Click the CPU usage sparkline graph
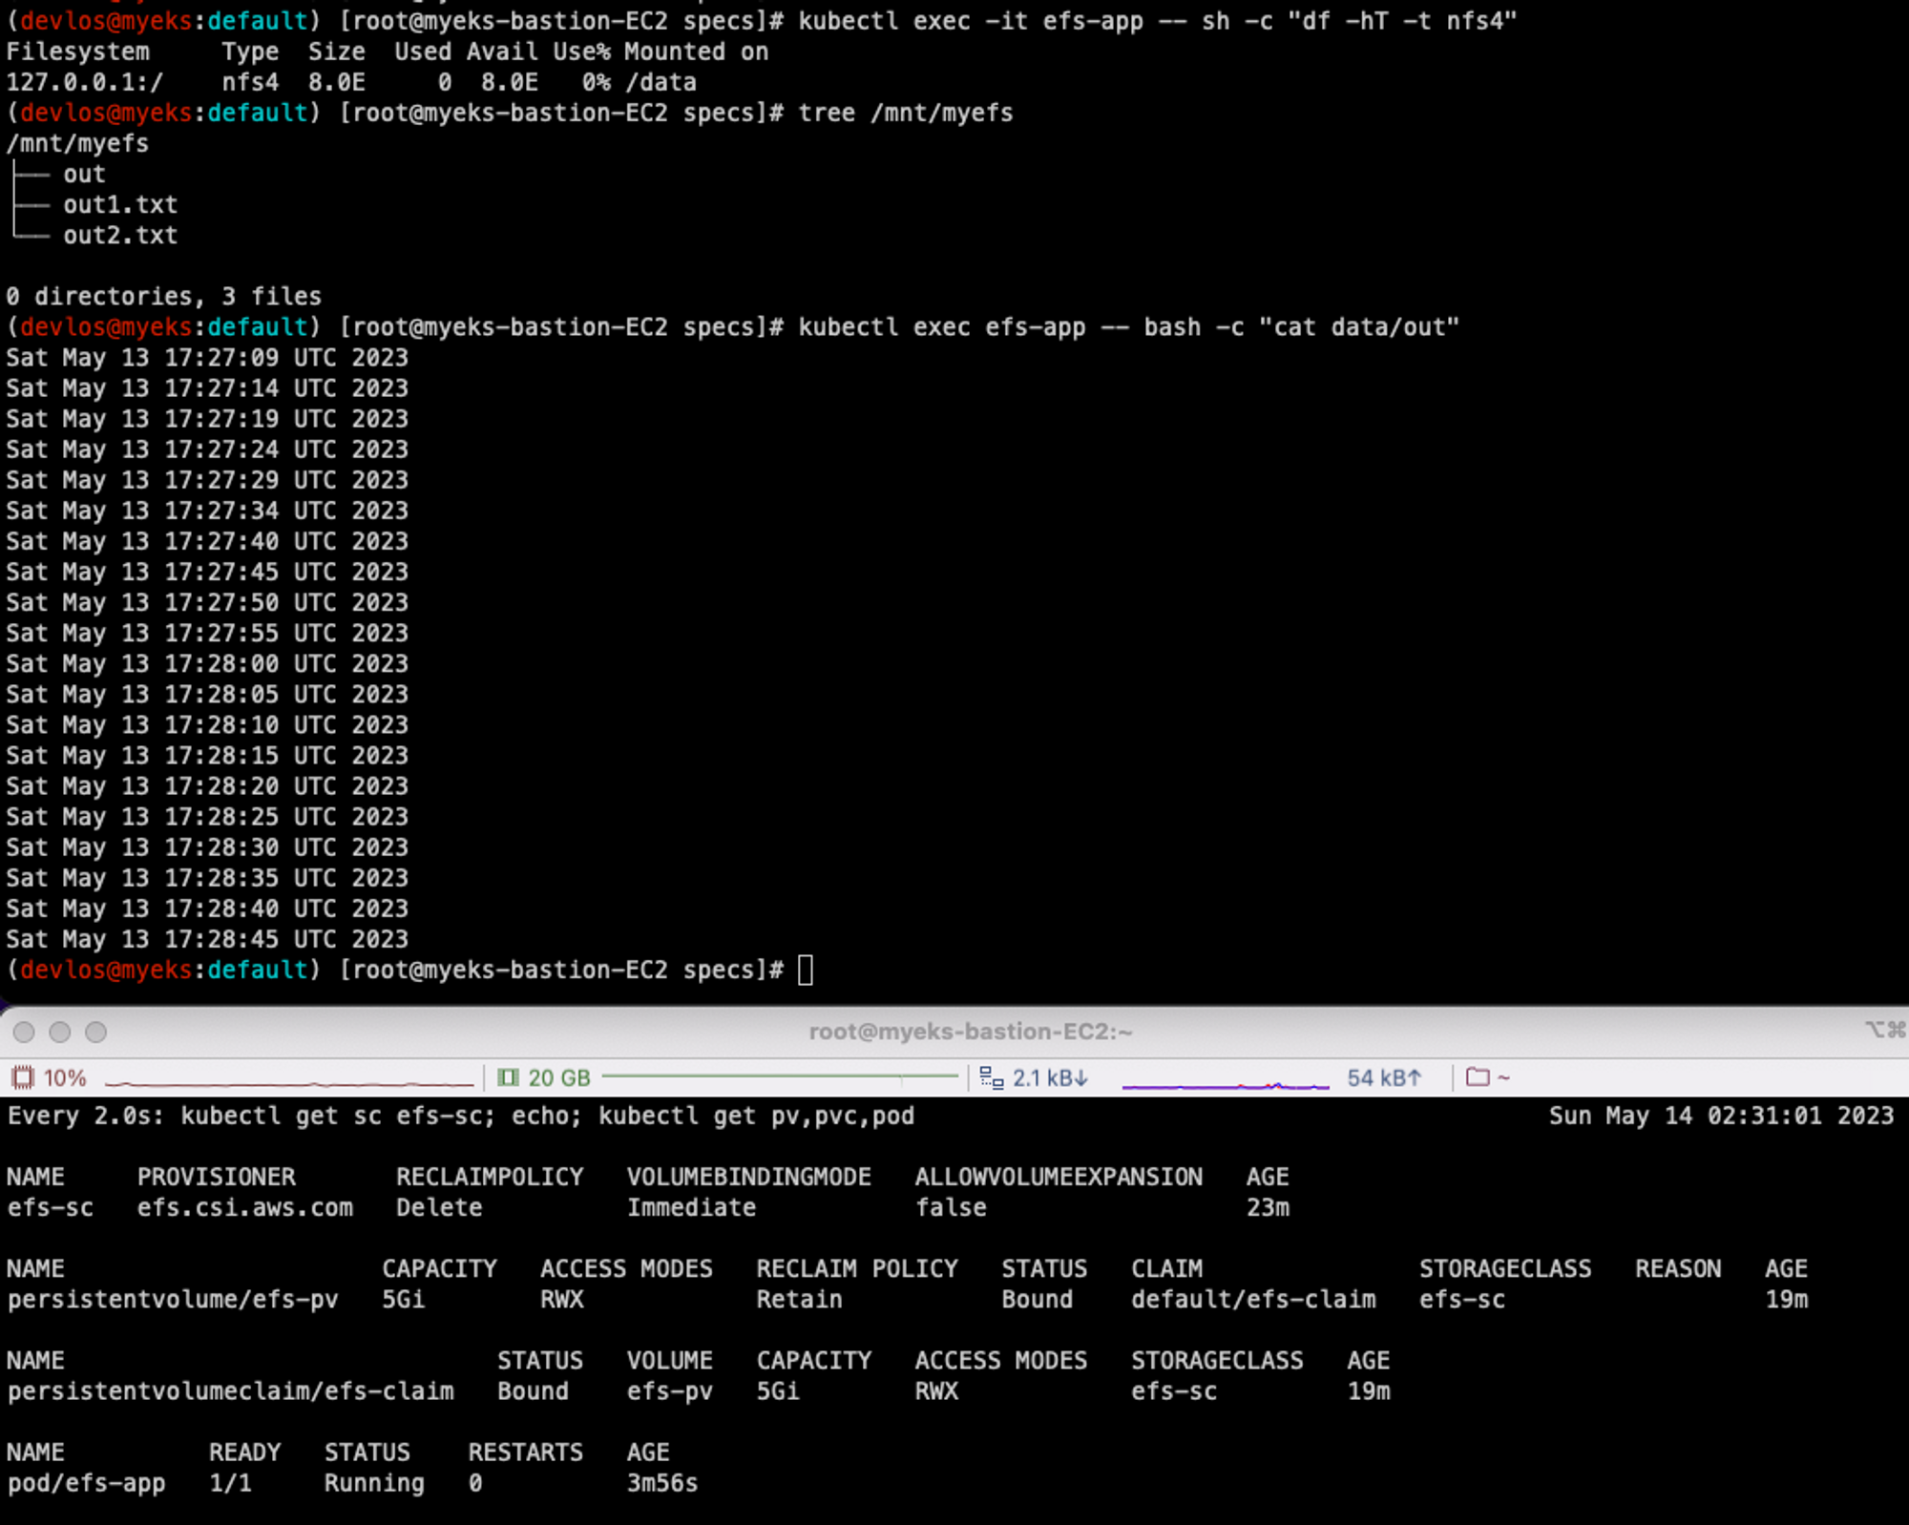The width and height of the screenshot is (1909, 1525). [288, 1082]
